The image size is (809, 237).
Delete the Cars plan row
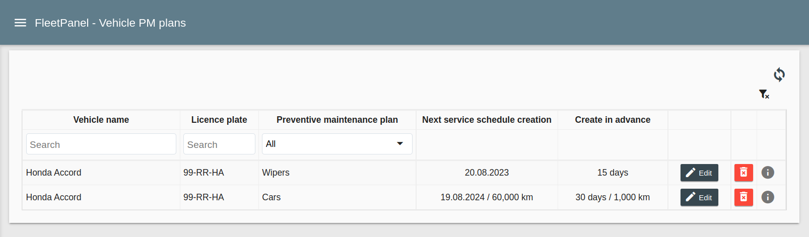(744, 197)
